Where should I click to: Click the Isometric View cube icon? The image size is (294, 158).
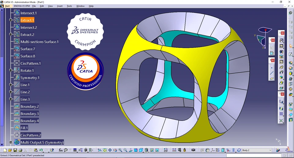pos(141,150)
